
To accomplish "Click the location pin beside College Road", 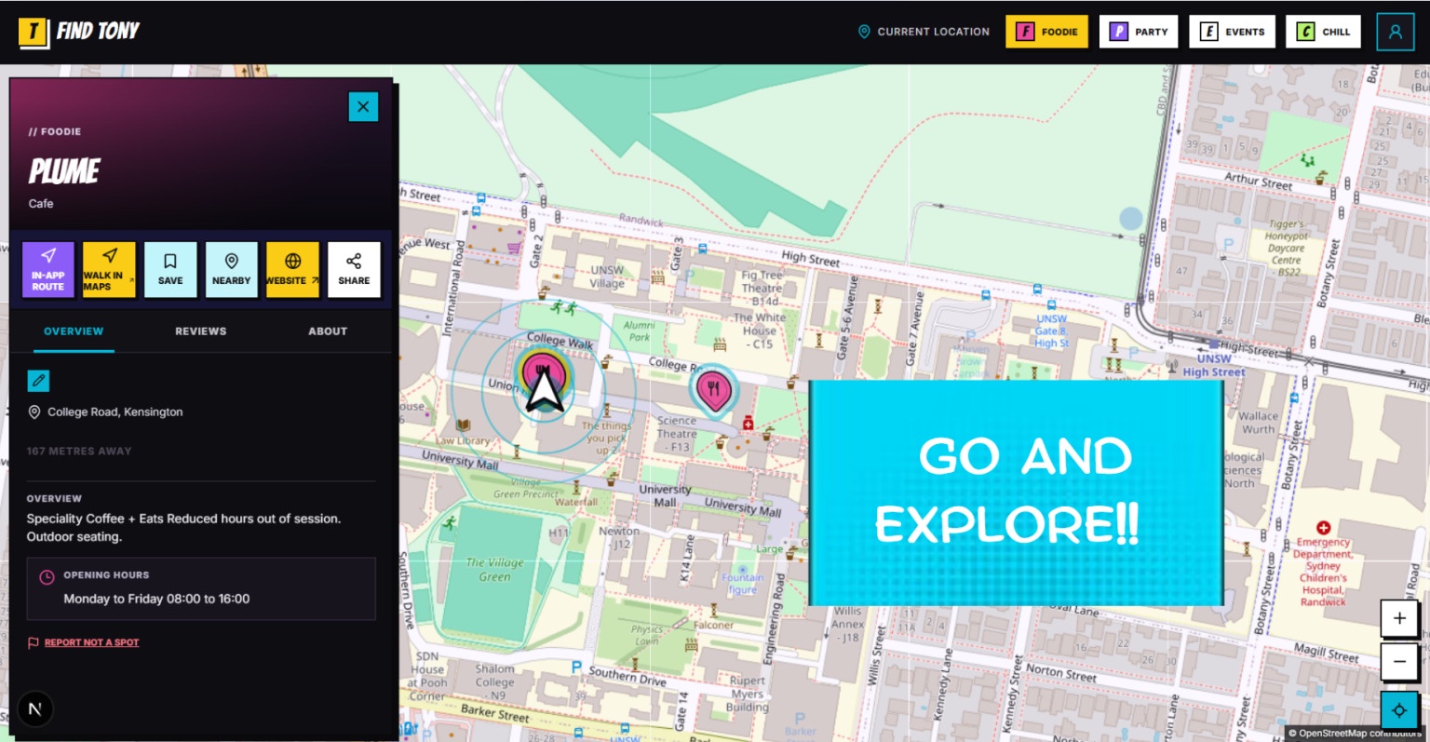I will pyautogui.click(x=34, y=411).
